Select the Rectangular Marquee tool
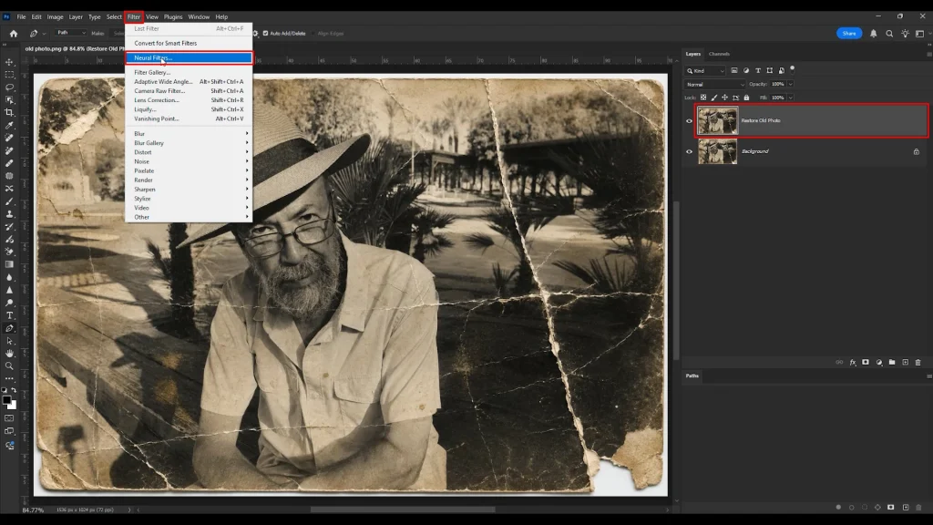This screenshot has height=525, width=933. coord(9,75)
